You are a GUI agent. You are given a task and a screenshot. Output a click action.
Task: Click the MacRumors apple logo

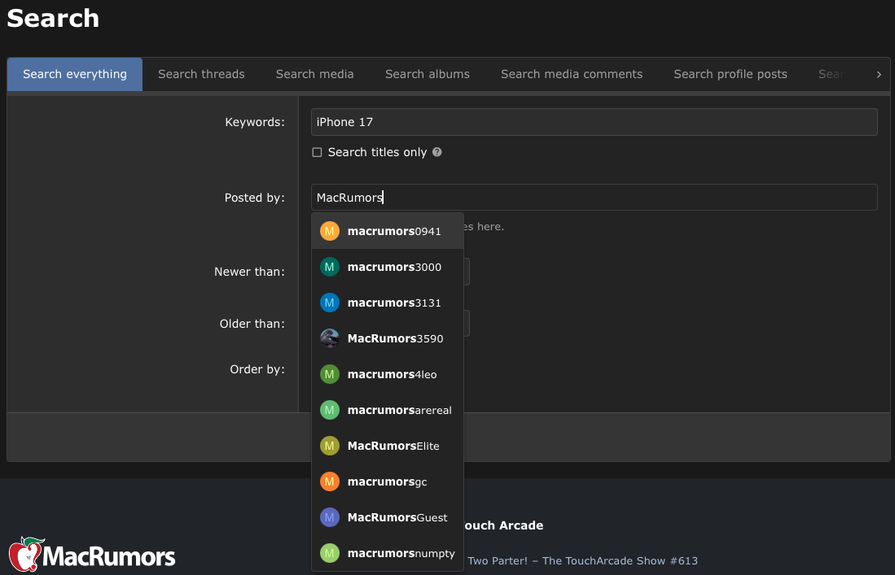tap(26, 554)
